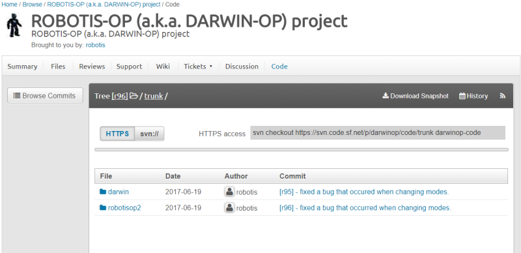The height and width of the screenshot is (253, 521).
Task: Click the RSS feed icon in header
Action: (502, 96)
